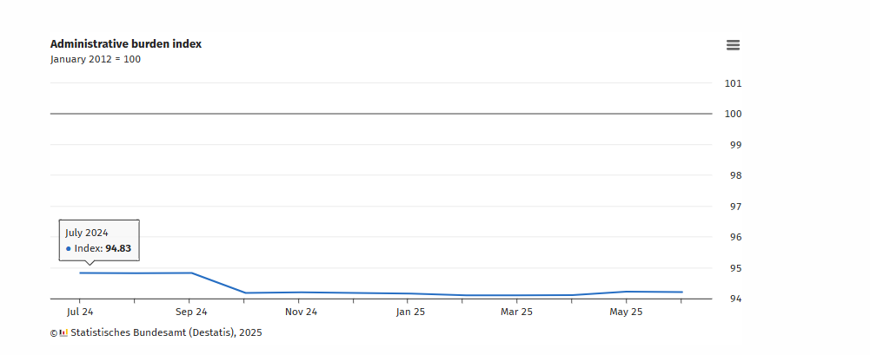870x355 pixels.
Task: Pick the "Jan 25" x-axis label
Action: pos(410,312)
